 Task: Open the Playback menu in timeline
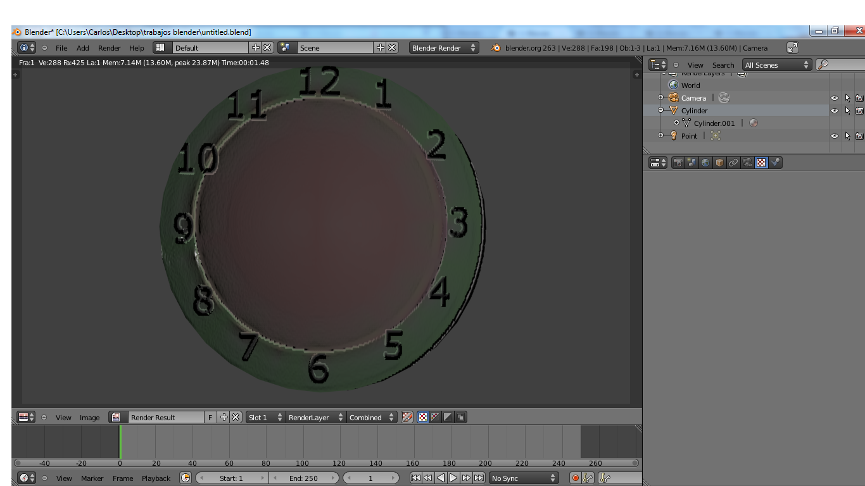(x=156, y=478)
